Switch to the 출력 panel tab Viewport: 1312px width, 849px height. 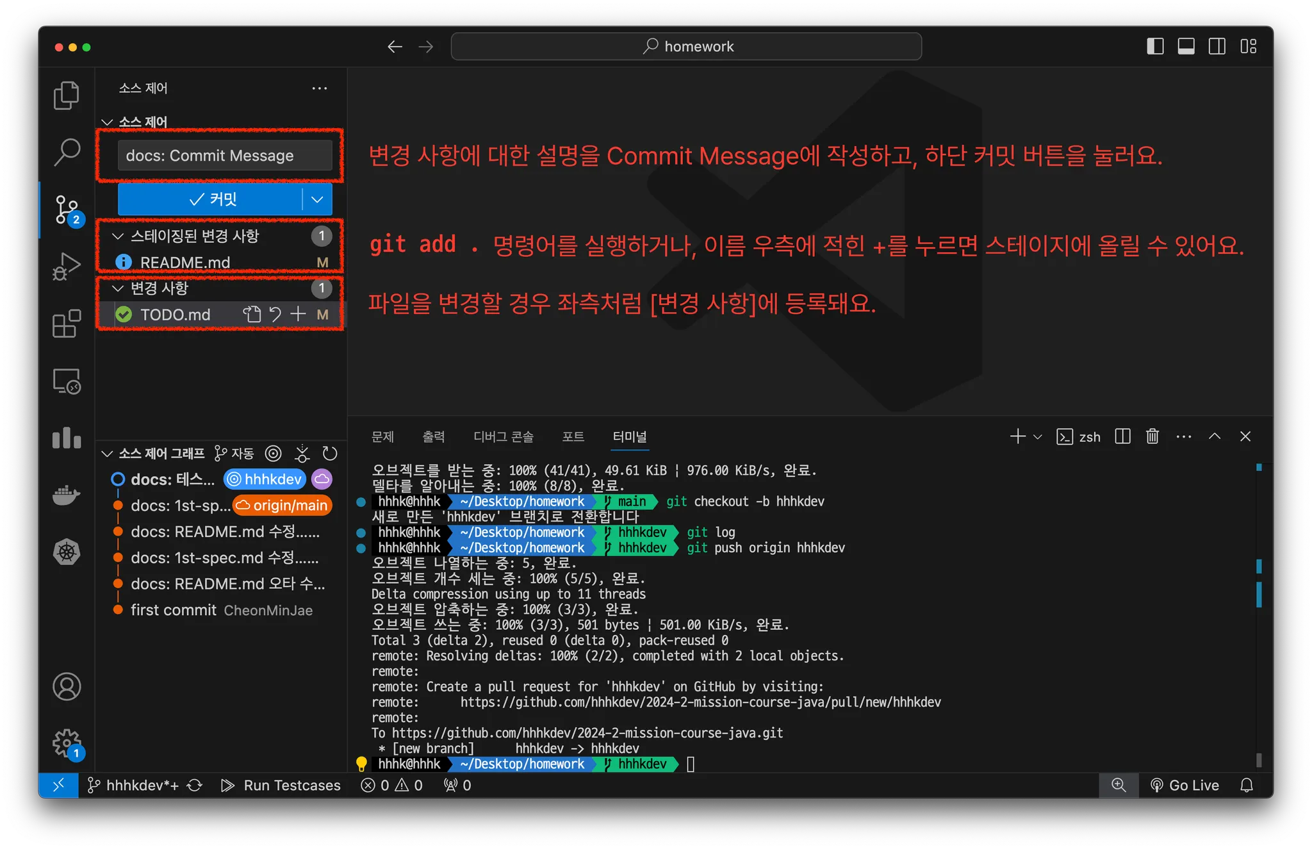[x=433, y=436]
